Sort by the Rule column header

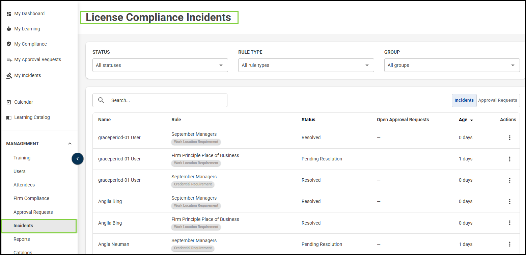pos(176,120)
